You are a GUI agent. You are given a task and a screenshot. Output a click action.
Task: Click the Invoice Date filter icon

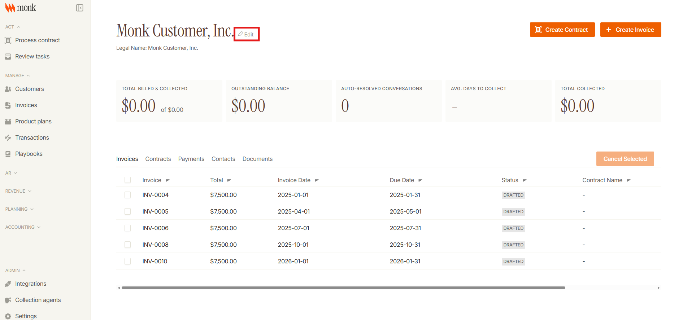point(317,180)
